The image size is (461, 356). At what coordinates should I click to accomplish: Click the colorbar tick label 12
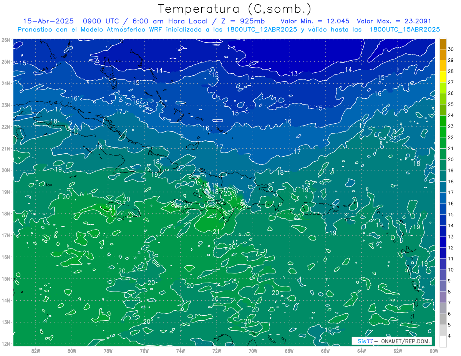[451, 248]
